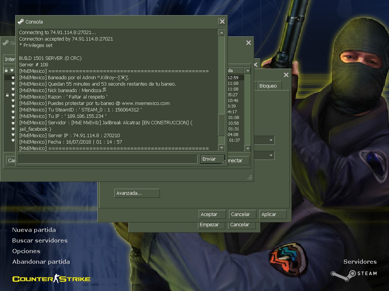The image size is (389, 291).
Task: Click the 'Fecha : 16/07/2018' console line
Action: pyautogui.click(x=71, y=142)
